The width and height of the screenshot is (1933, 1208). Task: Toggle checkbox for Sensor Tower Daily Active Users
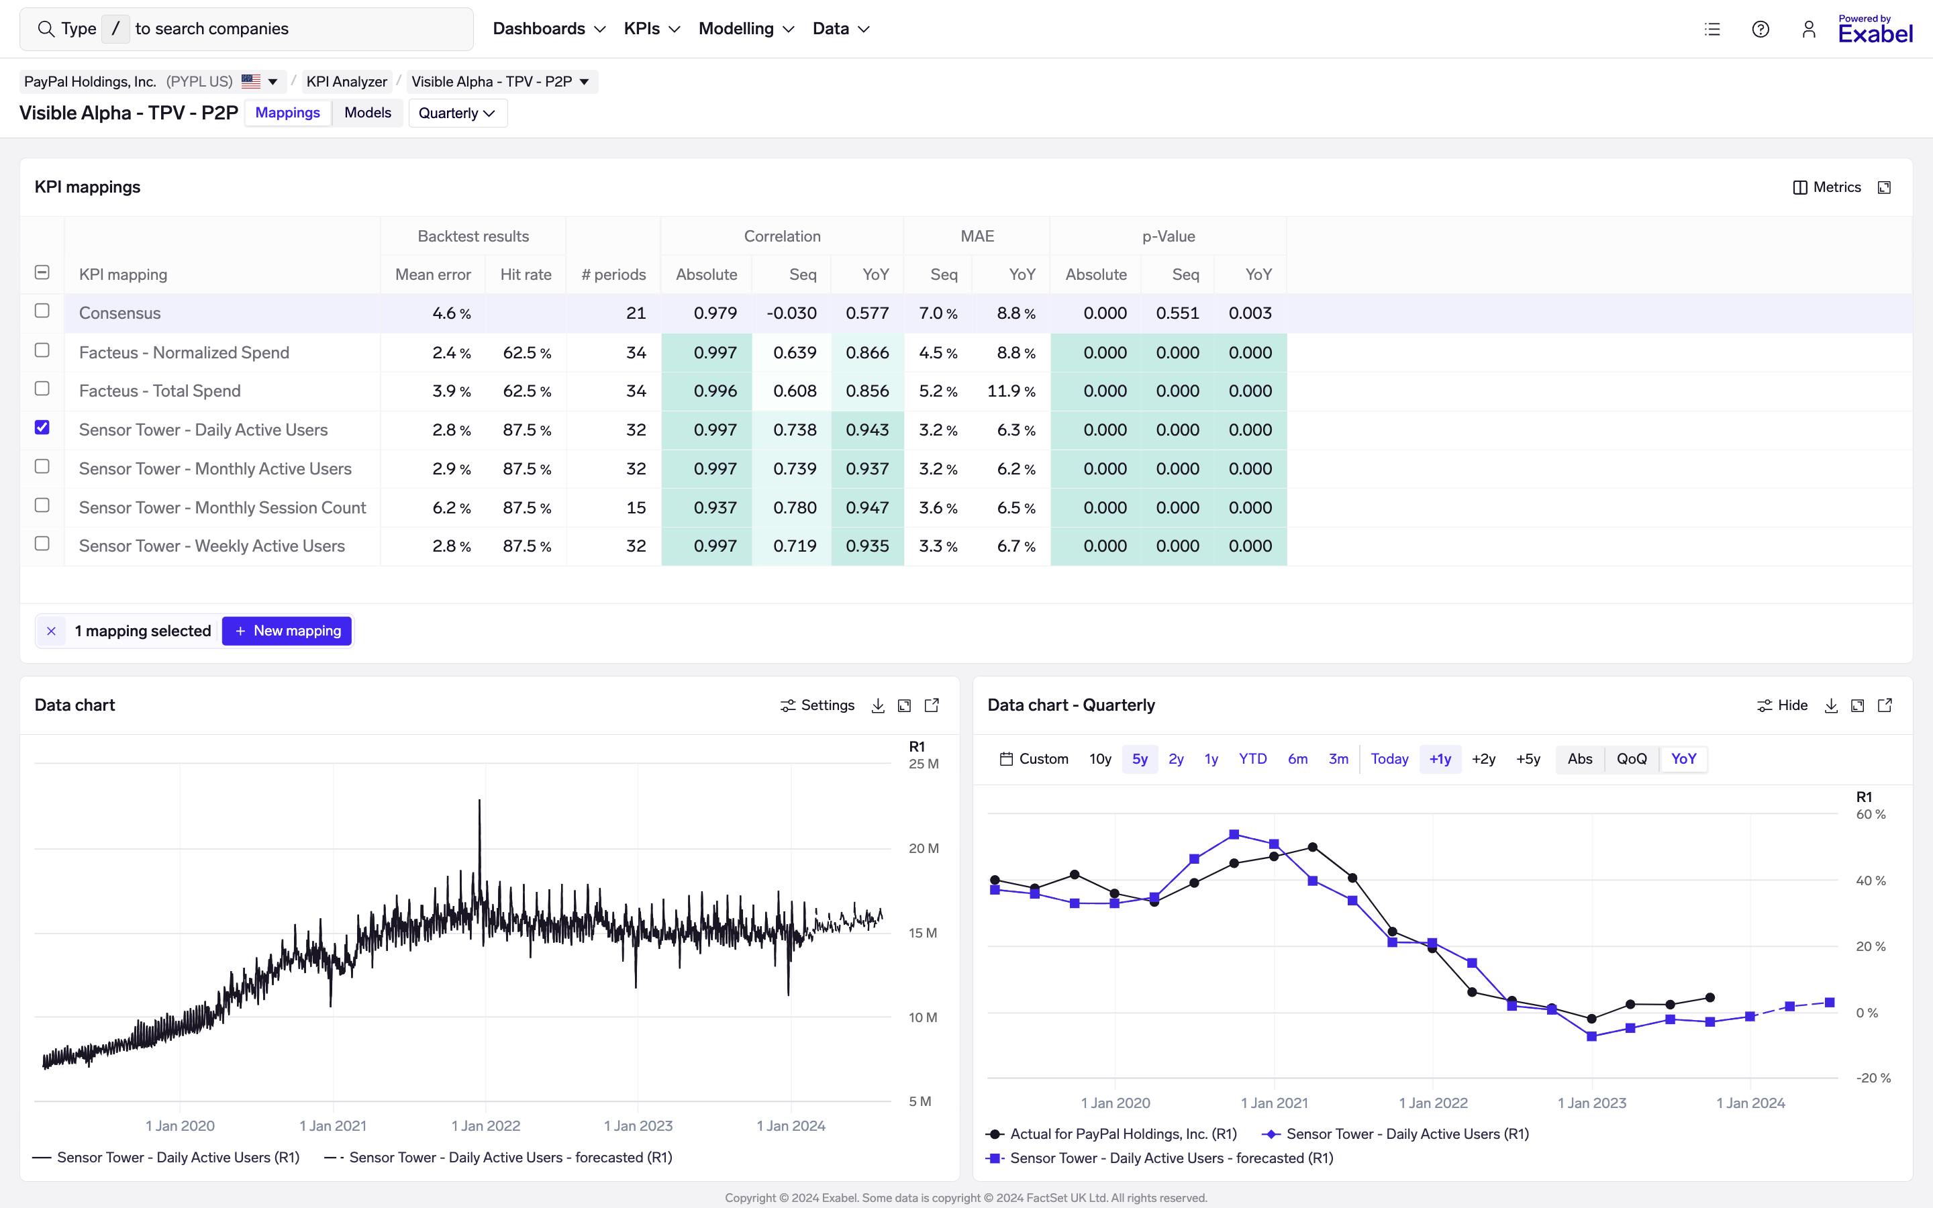coord(40,427)
